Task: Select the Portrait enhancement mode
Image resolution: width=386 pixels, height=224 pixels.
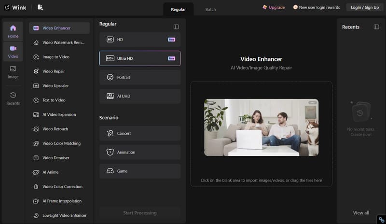Action: pyautogui.click(x=140, y=77)
